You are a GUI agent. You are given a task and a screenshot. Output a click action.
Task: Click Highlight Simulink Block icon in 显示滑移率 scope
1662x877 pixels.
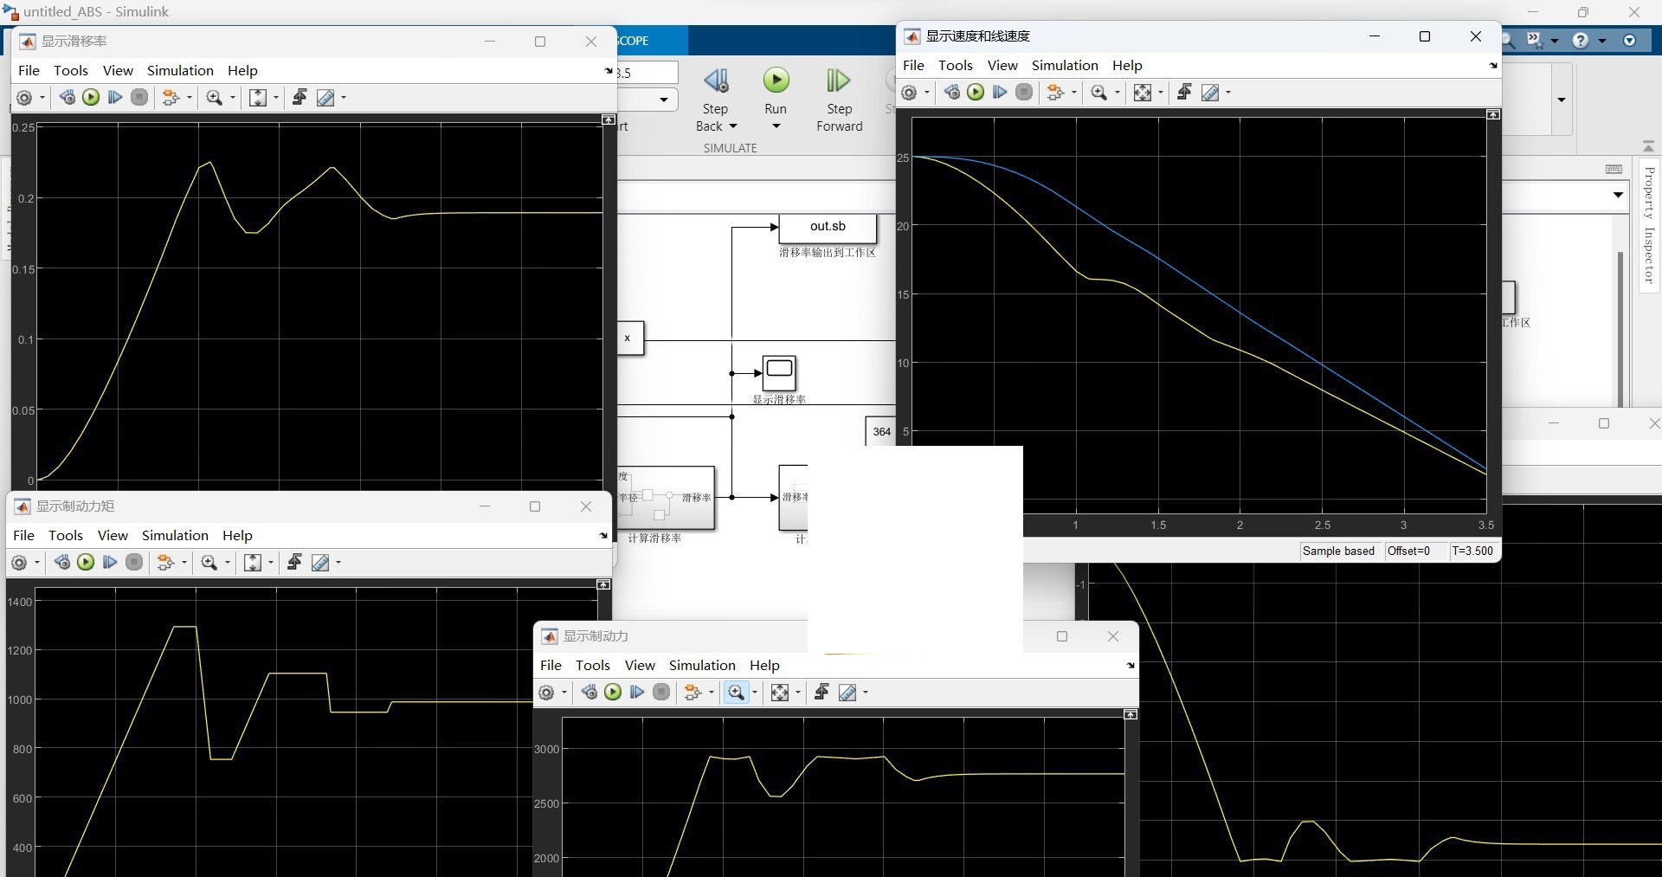[x=171, y=98]
